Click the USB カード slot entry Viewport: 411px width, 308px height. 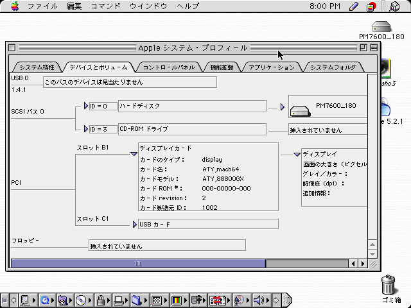pos(208,224)
